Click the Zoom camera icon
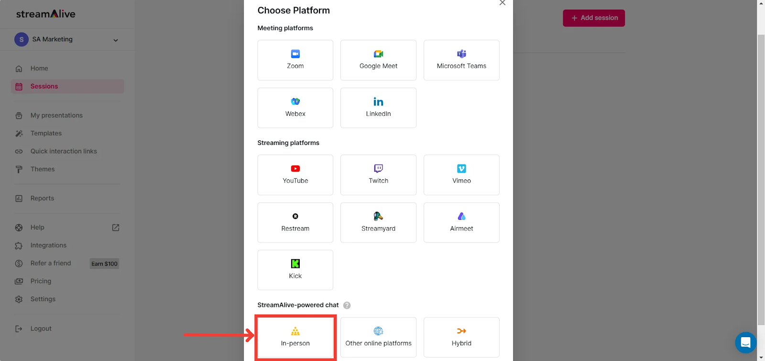The image size is (765, 361). click(x=295, y=54)
